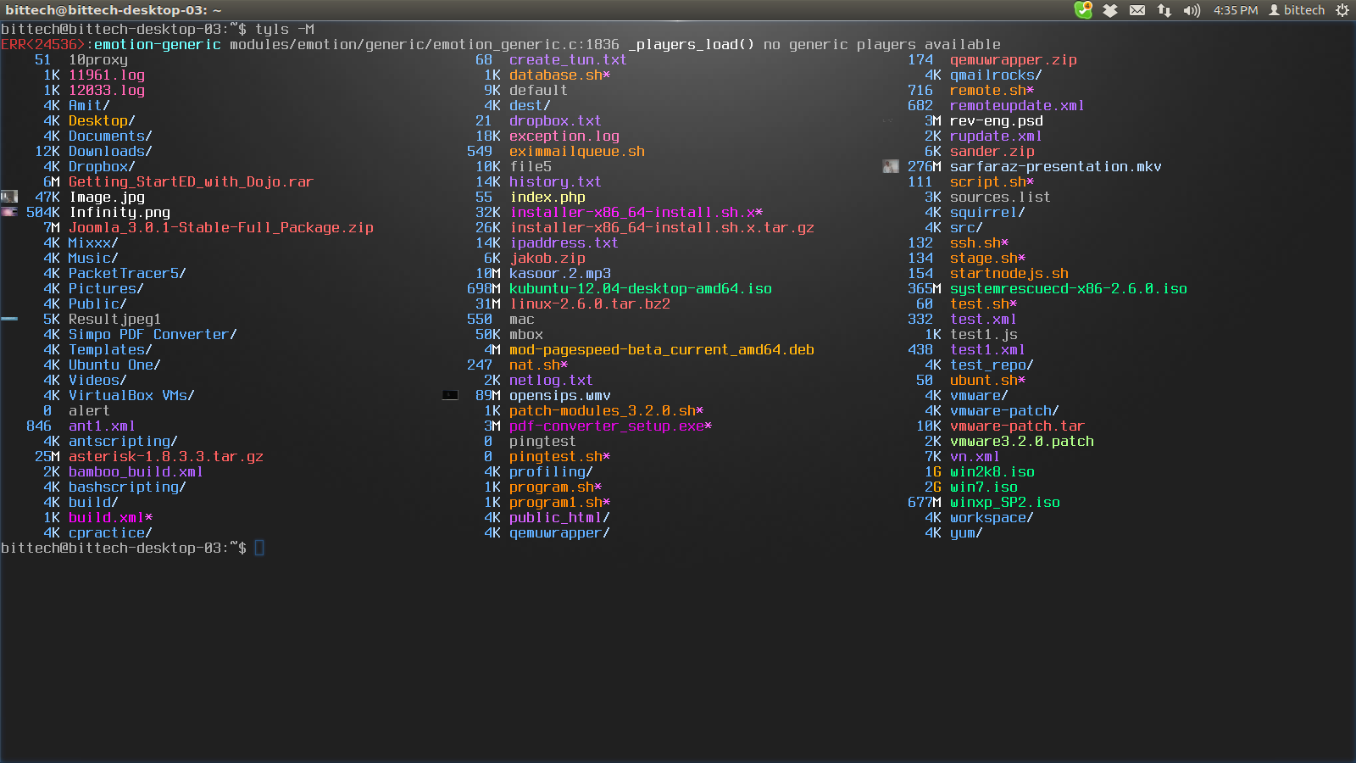The width and height of the screenshot is (1356, 763).
Task: Click the terminal cursor at the prompt
Action: [x=259, y=548]
